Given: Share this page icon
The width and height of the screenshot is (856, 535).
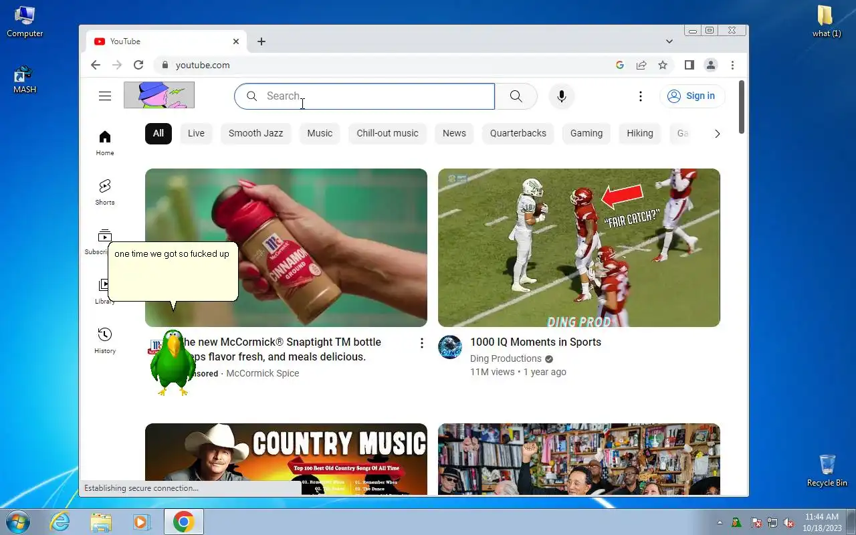Looking at the screenshot, I should click(641, 65).
